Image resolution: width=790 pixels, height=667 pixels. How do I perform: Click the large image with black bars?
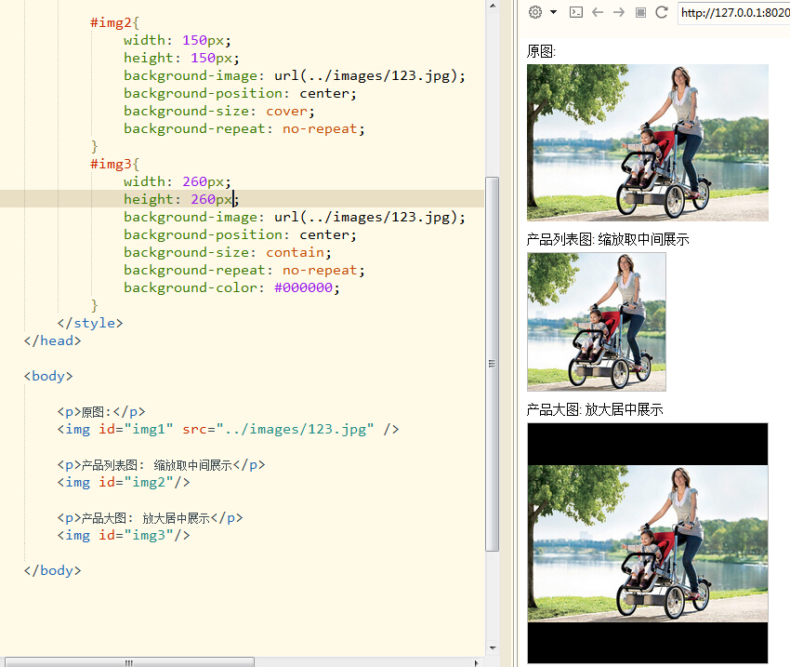(648, 543)
